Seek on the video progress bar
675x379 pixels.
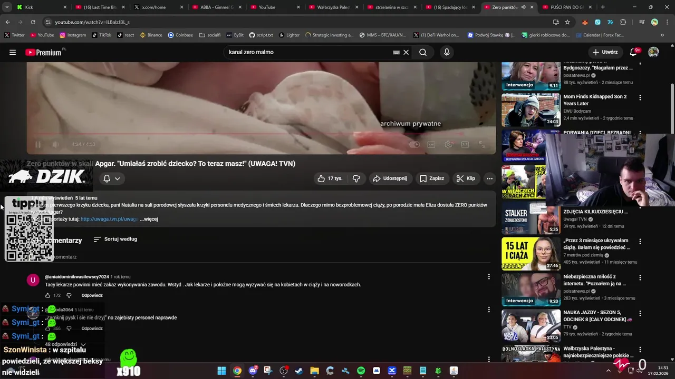(261, 135)
